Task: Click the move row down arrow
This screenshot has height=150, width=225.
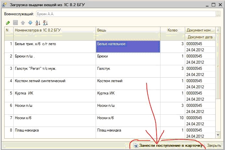Action: tap(30, 23)
